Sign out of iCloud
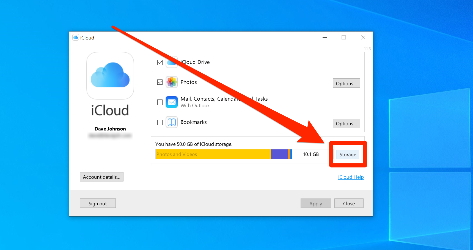Screen dimensions: 473x250 coord(98,203)
